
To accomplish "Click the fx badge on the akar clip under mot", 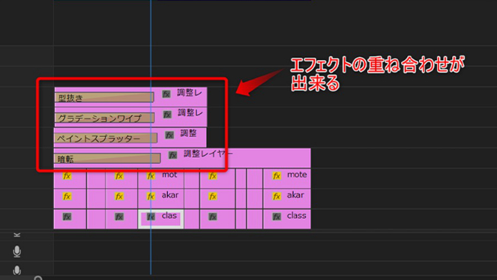I will coord(151,197).
